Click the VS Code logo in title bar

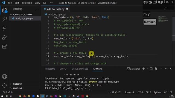coord(3,3)
